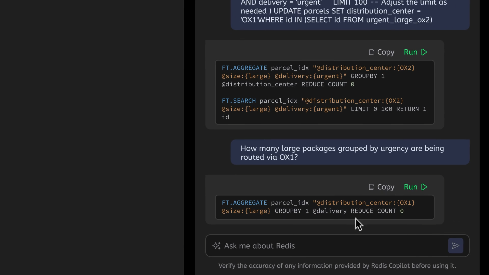Image resolution: width=489 pixels, height=275 pixels.
Task: Click the sparkle icon in the chat input
Action: pos(216,246)
